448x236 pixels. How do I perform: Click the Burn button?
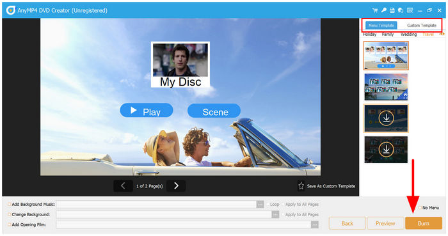[424, 223]
